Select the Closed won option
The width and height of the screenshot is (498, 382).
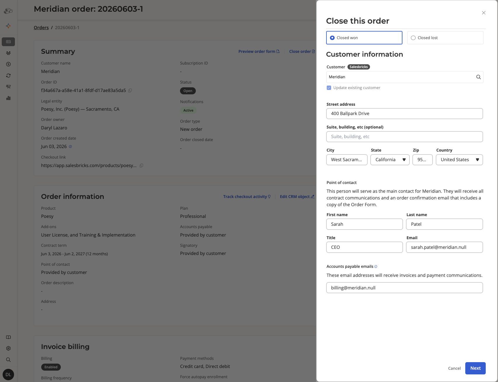point(364,38)
